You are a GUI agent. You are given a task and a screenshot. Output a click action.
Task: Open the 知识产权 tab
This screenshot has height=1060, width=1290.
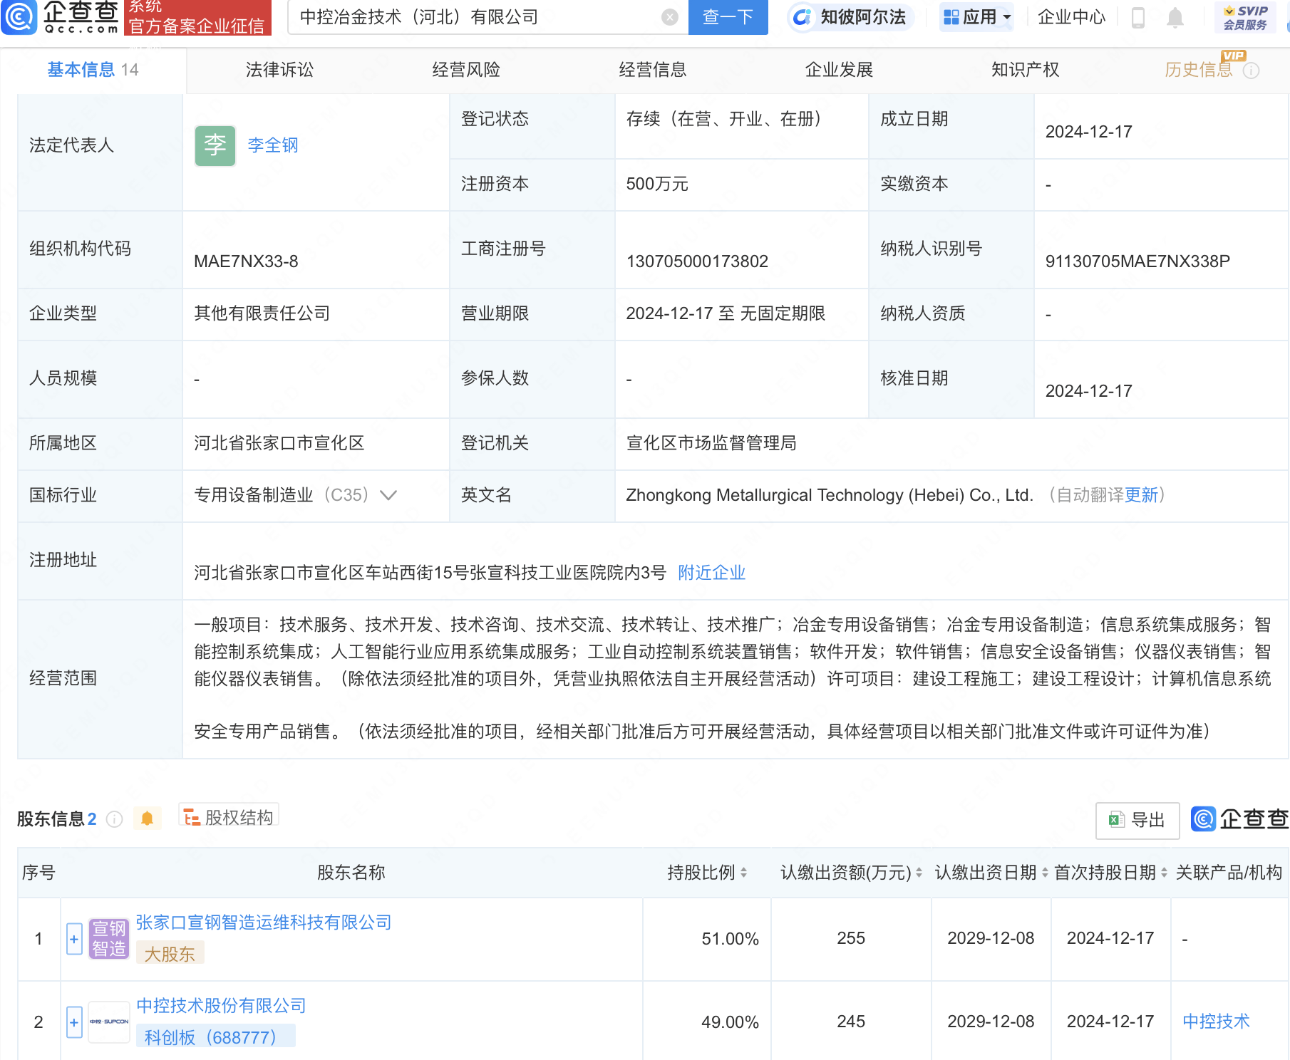click(1025, 70)
